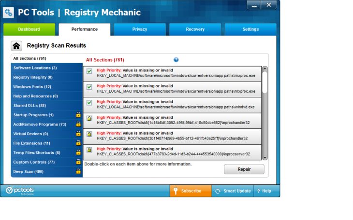Click the pctools logo in the bottom bar
Image resolution: width=353 pixels, height=220 pixels.
[20, 191]
